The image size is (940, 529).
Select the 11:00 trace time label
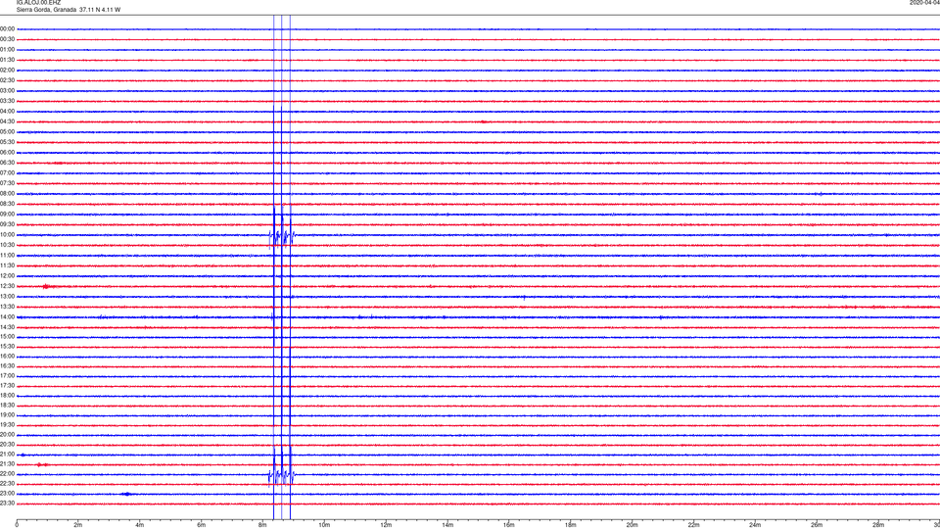(7, 256)
